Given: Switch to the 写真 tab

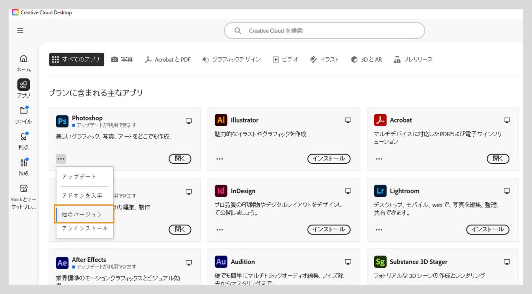Looking at the screenshot, I should [122, 59].
